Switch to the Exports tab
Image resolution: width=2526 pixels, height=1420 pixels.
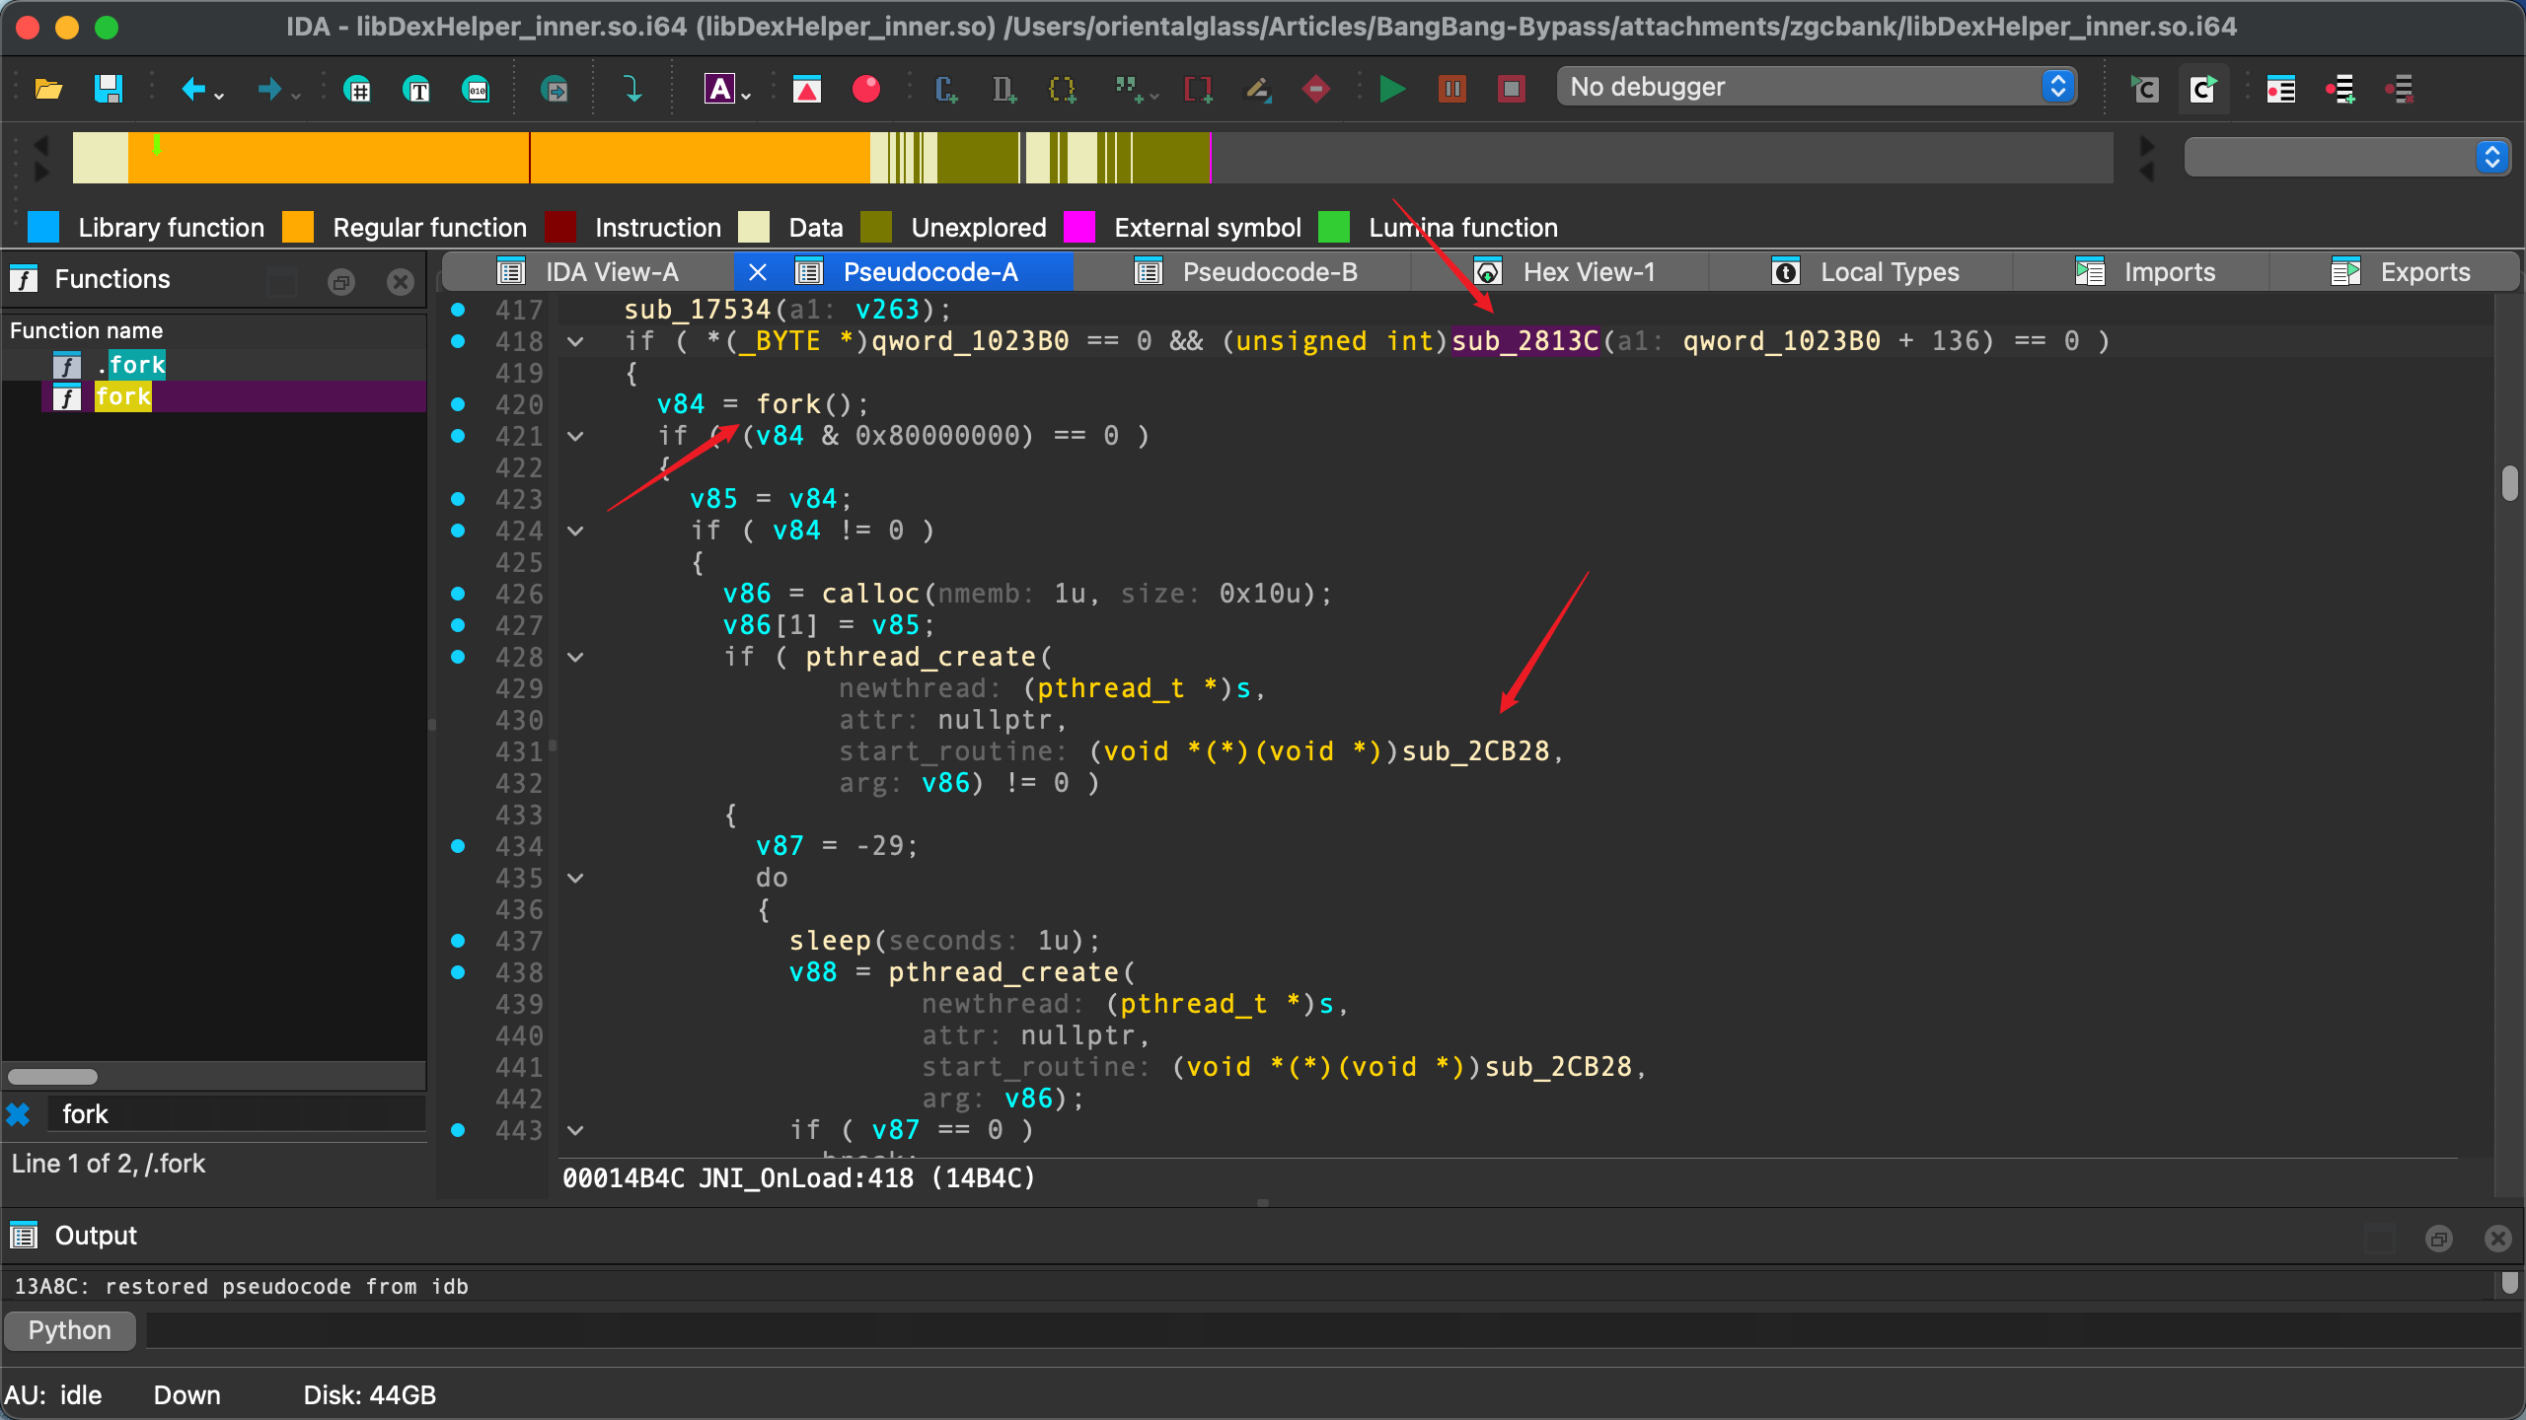coord(2400,272)
